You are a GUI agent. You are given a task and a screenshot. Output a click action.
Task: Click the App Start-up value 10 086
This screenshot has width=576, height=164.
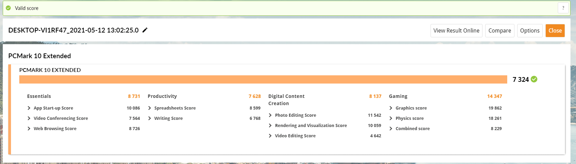(x=133, y=108)
